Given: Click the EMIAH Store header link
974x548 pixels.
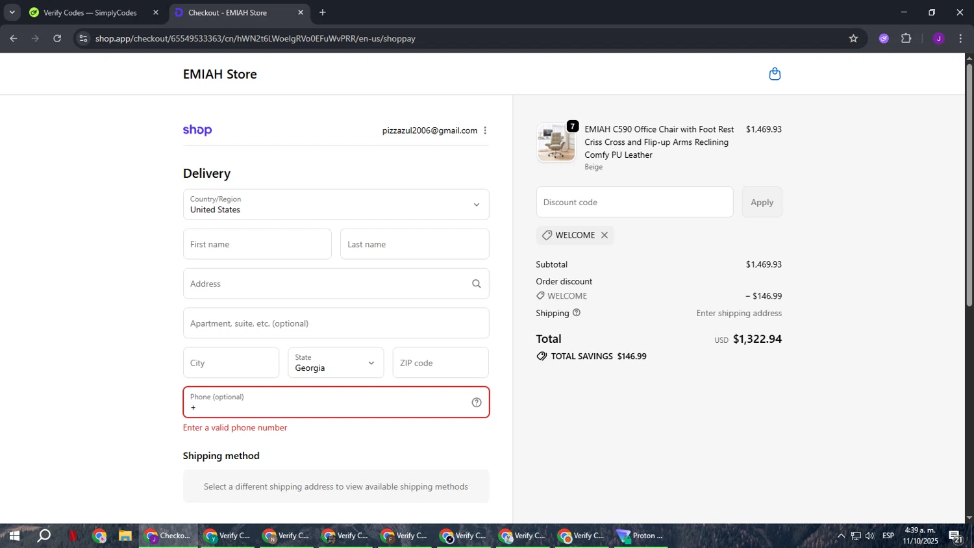Looking at the screenshot, I should pos(220,74).
